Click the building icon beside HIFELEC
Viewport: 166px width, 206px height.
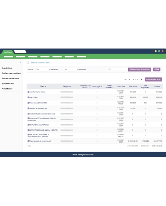click(28, 130)
